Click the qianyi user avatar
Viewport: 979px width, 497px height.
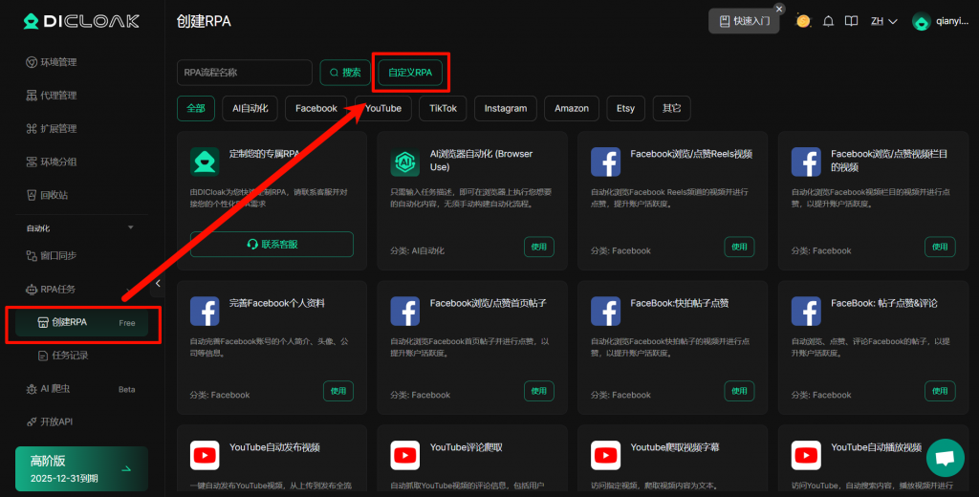point(922,22)
